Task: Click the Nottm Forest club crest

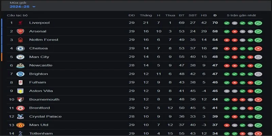Action: pos(20,40)
